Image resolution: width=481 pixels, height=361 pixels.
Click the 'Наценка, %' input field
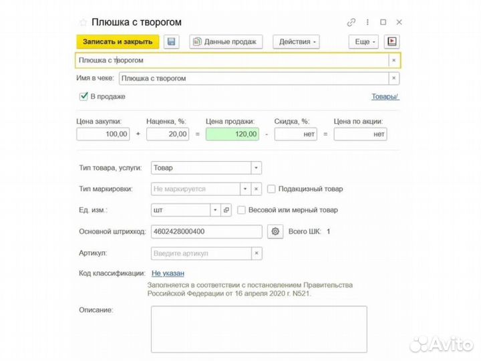[168, 134]
